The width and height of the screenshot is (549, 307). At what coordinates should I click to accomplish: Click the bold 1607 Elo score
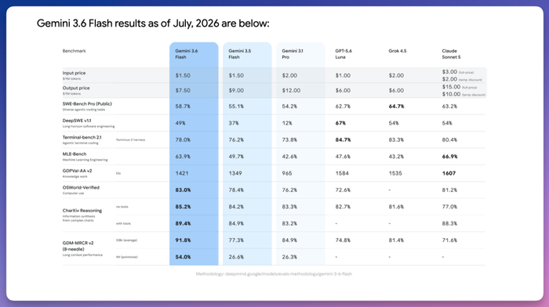[449, 173]
